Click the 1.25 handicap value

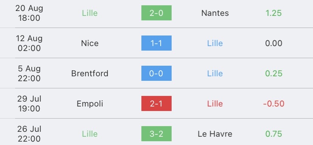273,13
